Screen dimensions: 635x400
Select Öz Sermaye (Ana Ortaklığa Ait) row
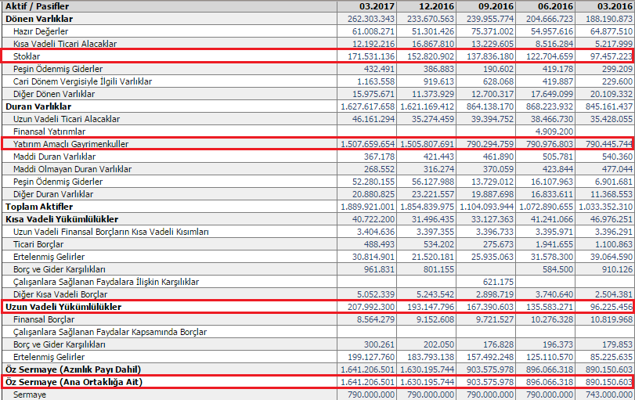(318, 382)
